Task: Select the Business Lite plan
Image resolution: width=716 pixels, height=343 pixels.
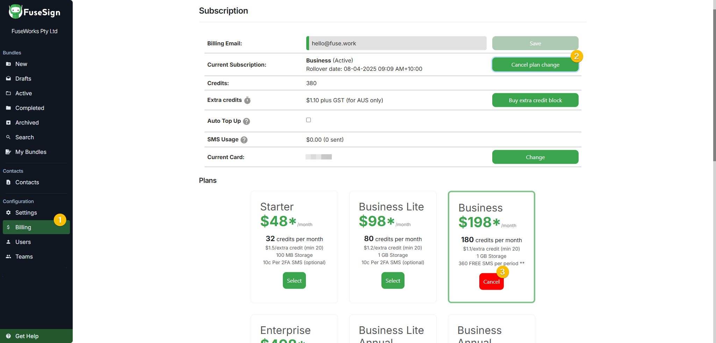Action: click(393, 280)
